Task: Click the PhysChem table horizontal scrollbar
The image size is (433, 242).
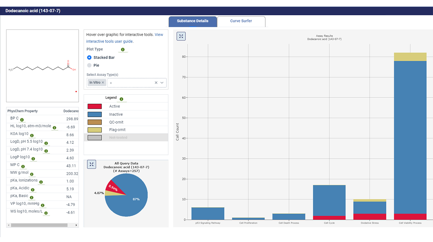Action: tap(39, 225)
